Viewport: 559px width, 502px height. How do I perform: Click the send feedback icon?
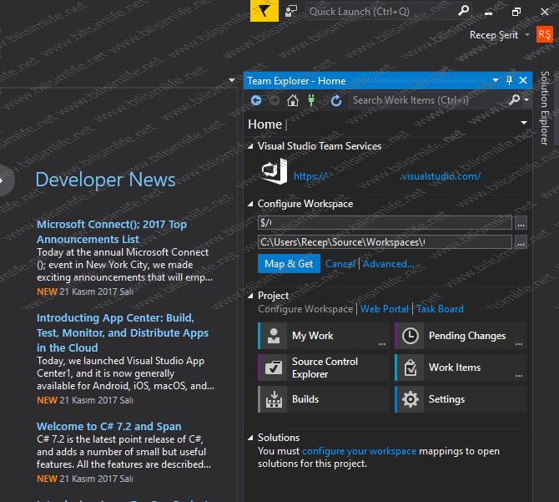291,12
